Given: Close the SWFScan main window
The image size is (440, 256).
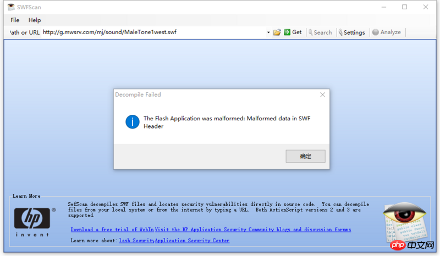Looking at the screenshot, I should tap(425, 7).
